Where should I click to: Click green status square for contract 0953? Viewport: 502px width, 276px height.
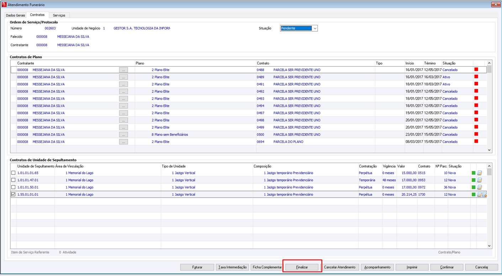474,180
